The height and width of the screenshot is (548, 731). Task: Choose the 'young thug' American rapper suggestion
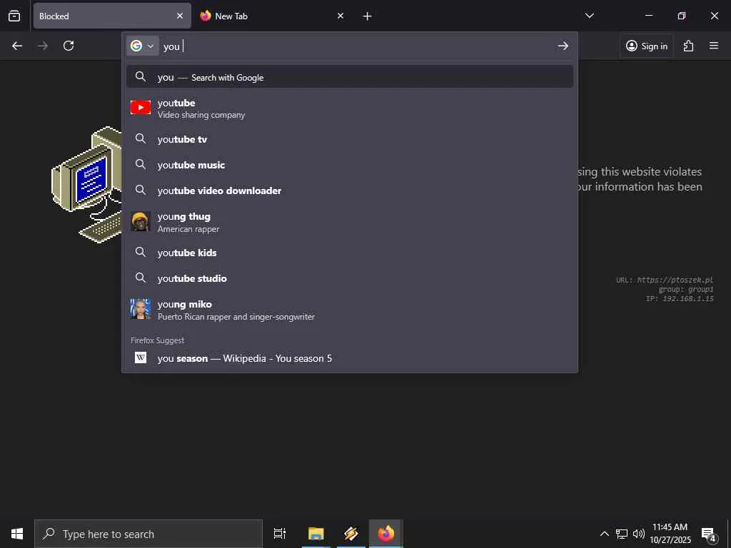coord(350,222)
